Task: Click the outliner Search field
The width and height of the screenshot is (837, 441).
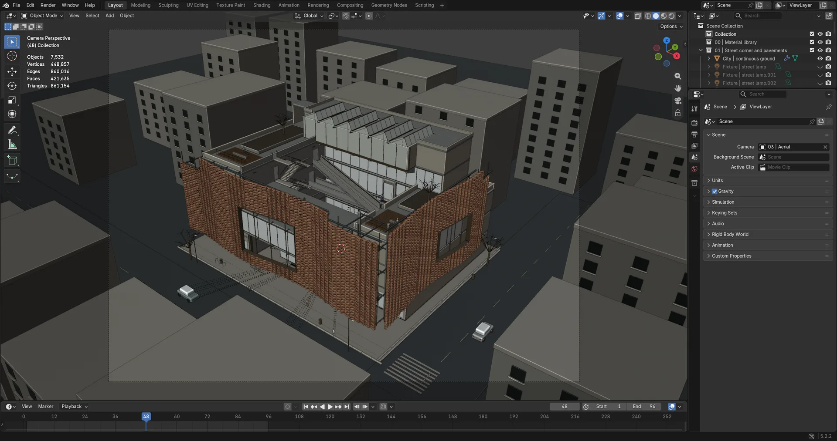Action: click(x=758, y=16)
